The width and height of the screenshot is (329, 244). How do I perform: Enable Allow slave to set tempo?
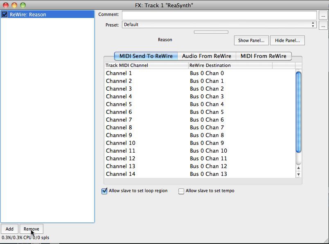click(x=181, y=191)
